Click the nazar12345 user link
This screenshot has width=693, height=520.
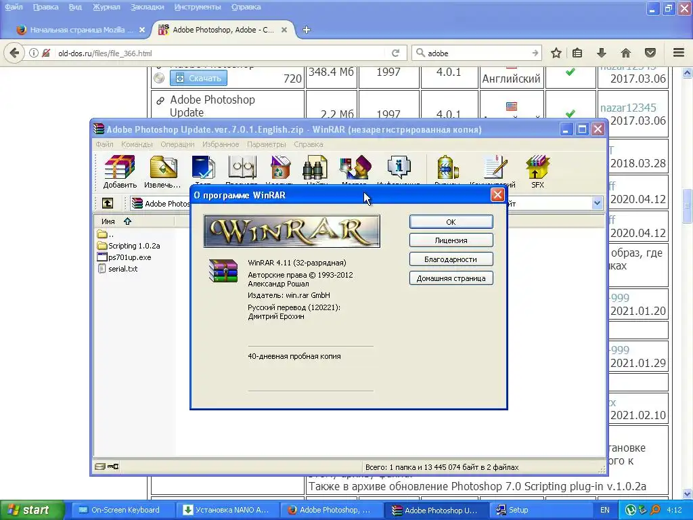click(628, 108)
